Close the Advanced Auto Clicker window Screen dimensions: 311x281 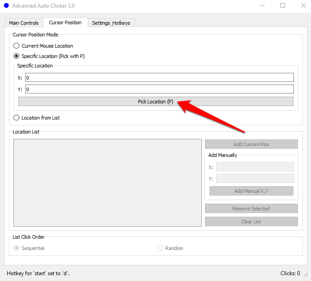(x=303, y=5)
